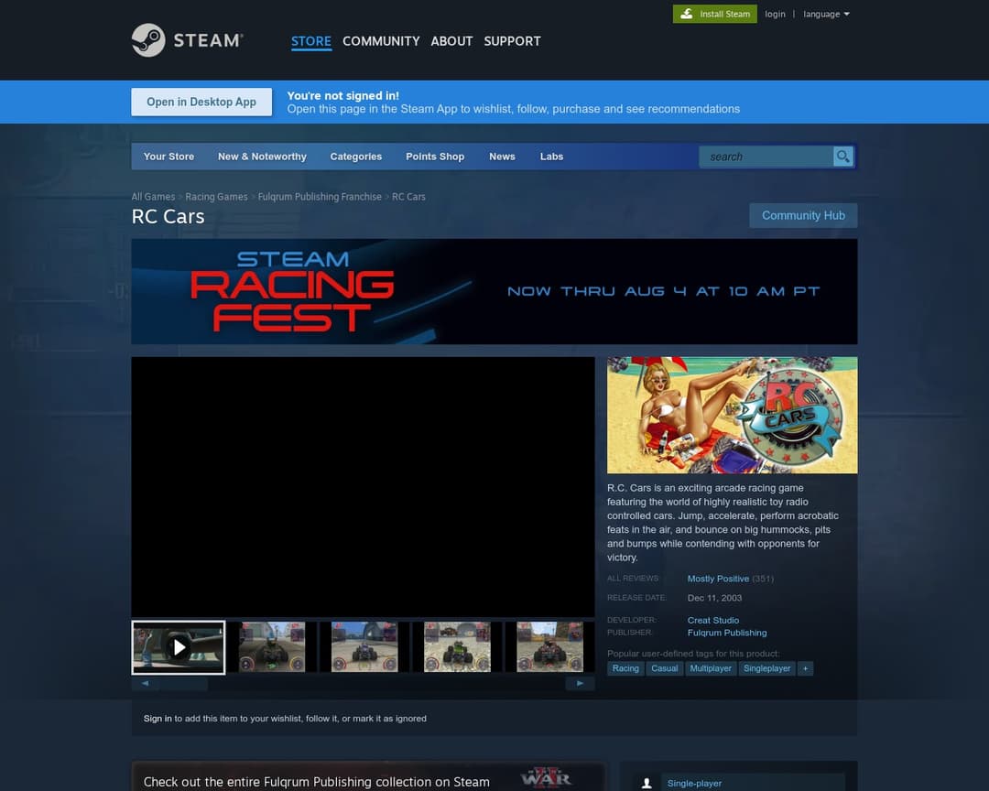Image resolution: width=989 pixels, height=791 pixels.
Task: Open the COMMUNITY top menu
Action: 381,41
